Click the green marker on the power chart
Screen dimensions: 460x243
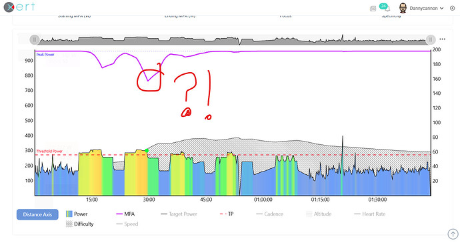pyautogui.click(x=147, y=150)
